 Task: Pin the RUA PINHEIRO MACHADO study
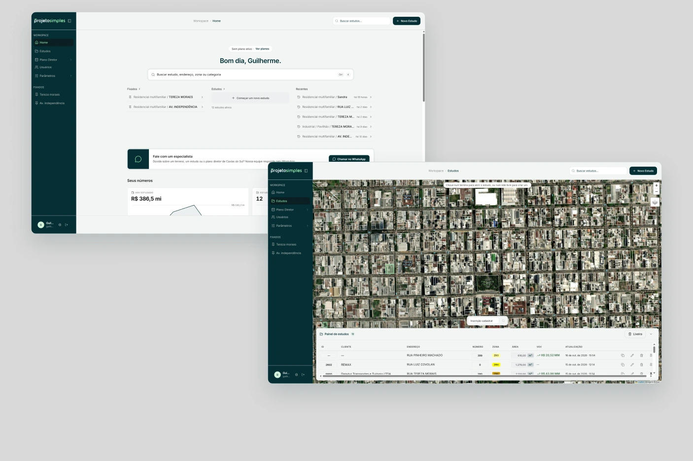tap(651, 355)
